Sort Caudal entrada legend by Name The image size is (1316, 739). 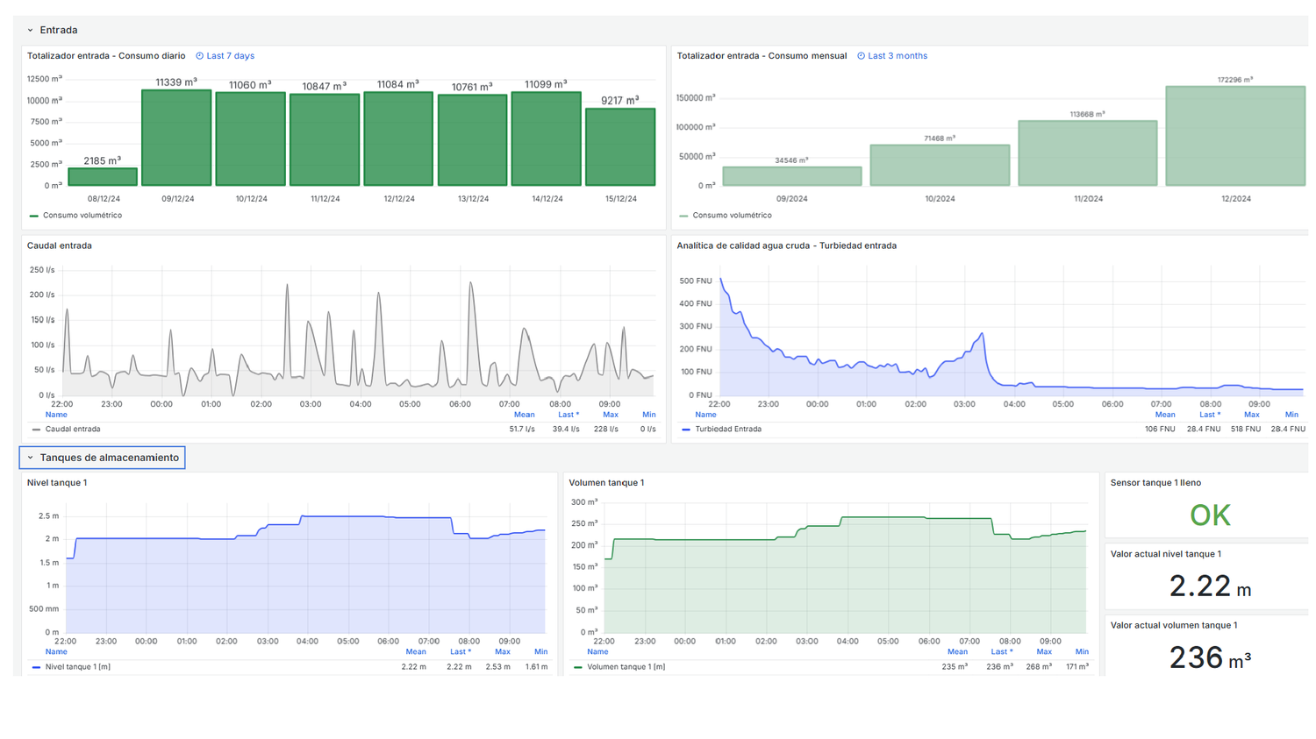coord(56,415)
